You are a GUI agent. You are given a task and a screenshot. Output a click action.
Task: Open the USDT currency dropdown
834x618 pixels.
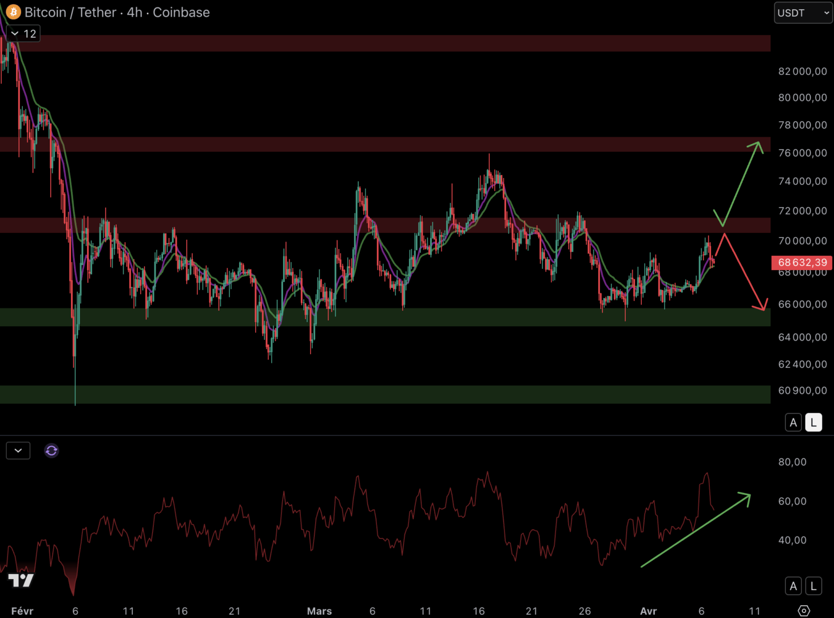coord(803,13)
